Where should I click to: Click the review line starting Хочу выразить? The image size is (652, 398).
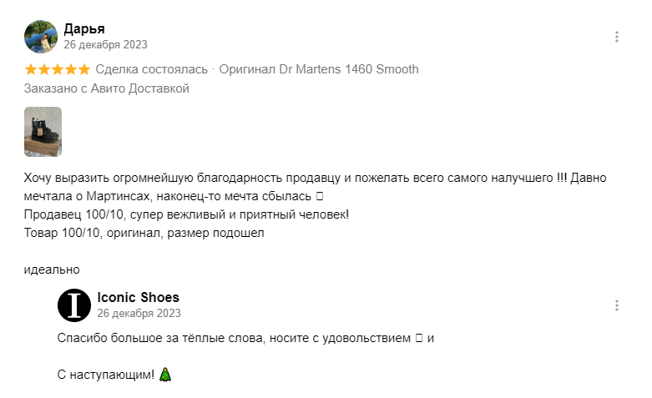(x=315, y=178)
